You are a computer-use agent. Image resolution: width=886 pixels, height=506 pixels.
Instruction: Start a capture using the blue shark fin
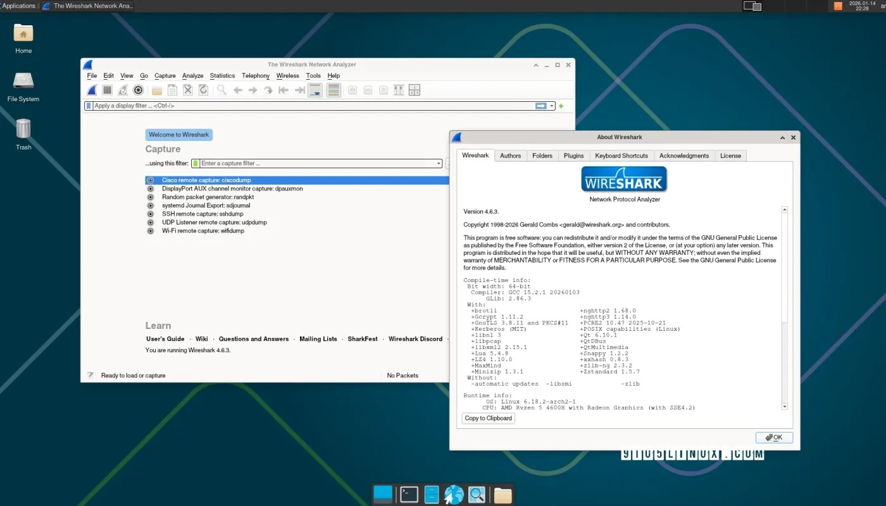pyautogui.click(x=92, y=90)
